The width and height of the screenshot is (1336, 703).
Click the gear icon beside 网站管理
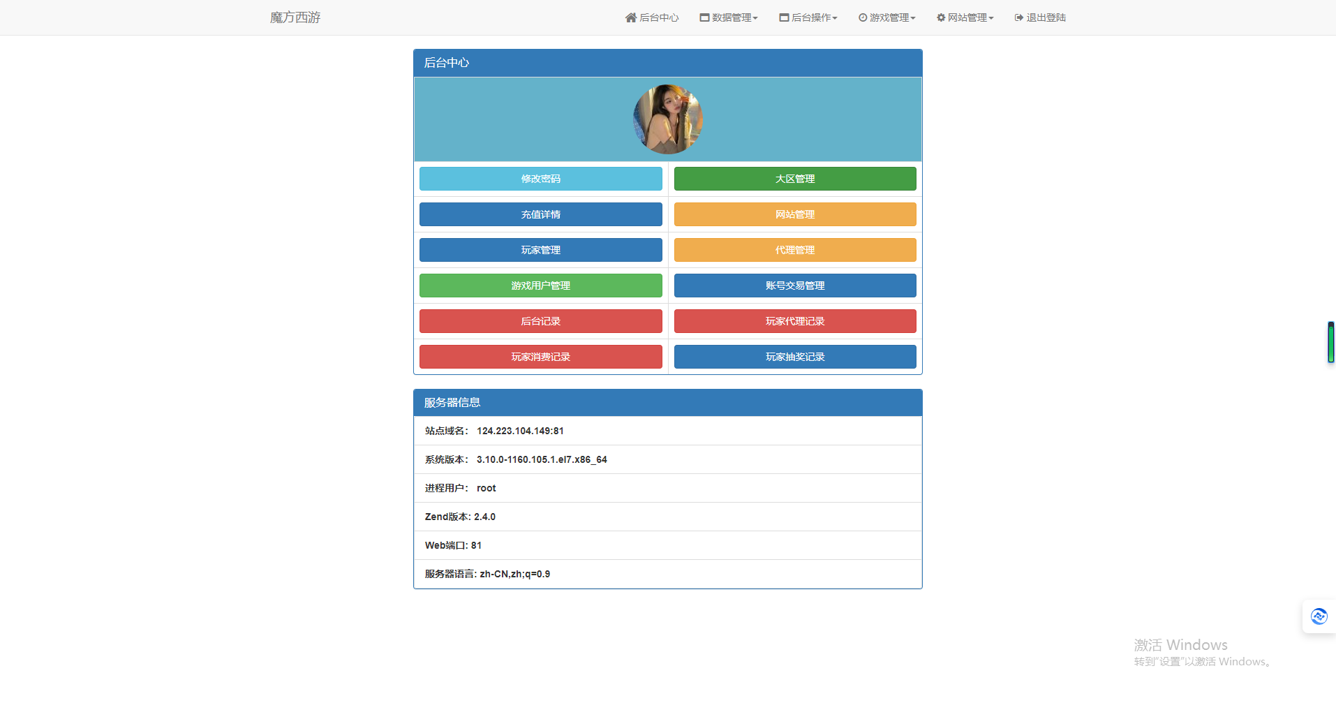(x=941, y=17)
